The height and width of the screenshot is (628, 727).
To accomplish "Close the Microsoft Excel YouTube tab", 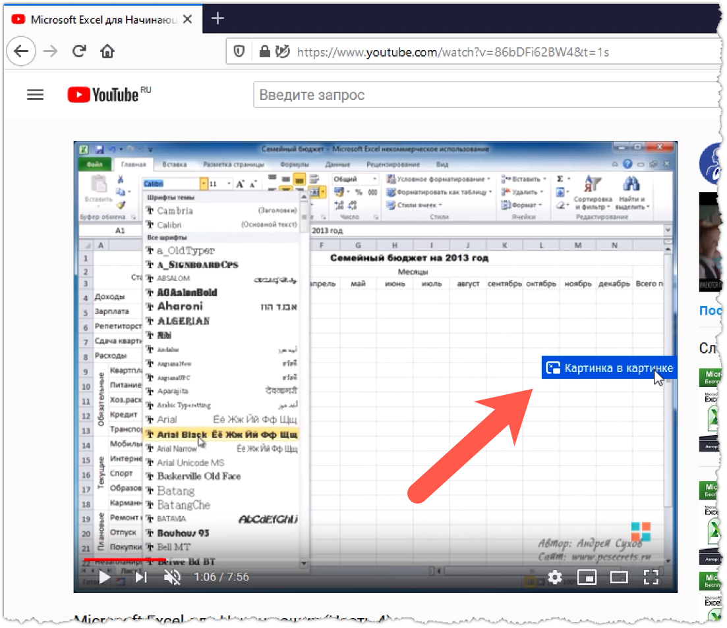I will click(187, 19).
